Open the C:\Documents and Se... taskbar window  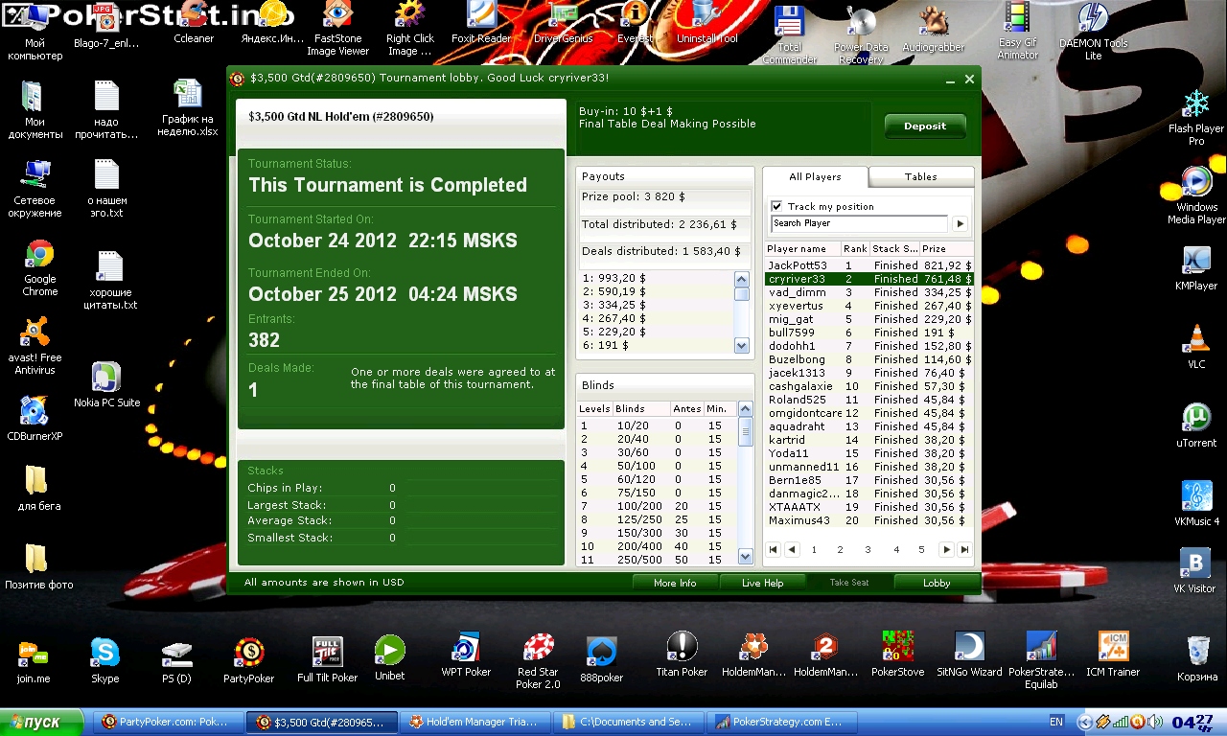tap(629, 722)
